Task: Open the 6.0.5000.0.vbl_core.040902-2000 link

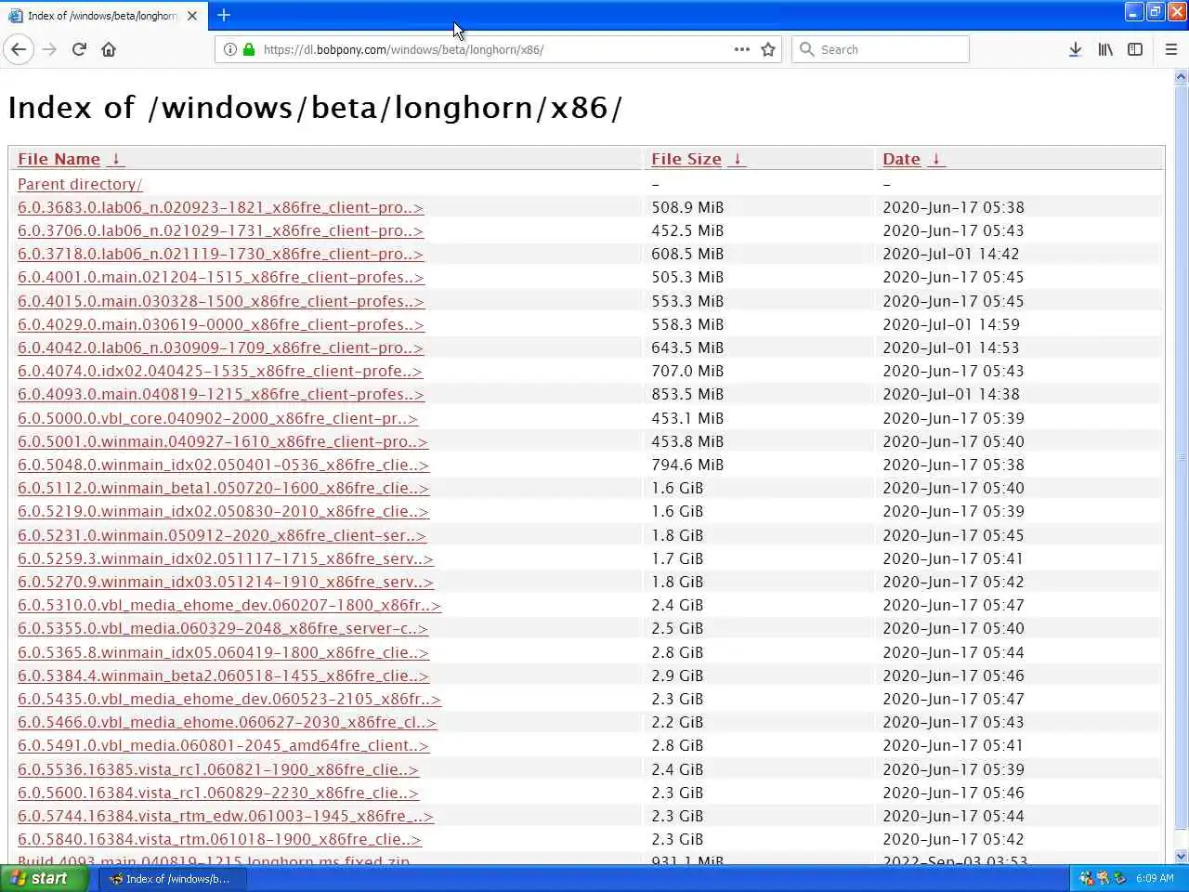Action: click(217, 418)
